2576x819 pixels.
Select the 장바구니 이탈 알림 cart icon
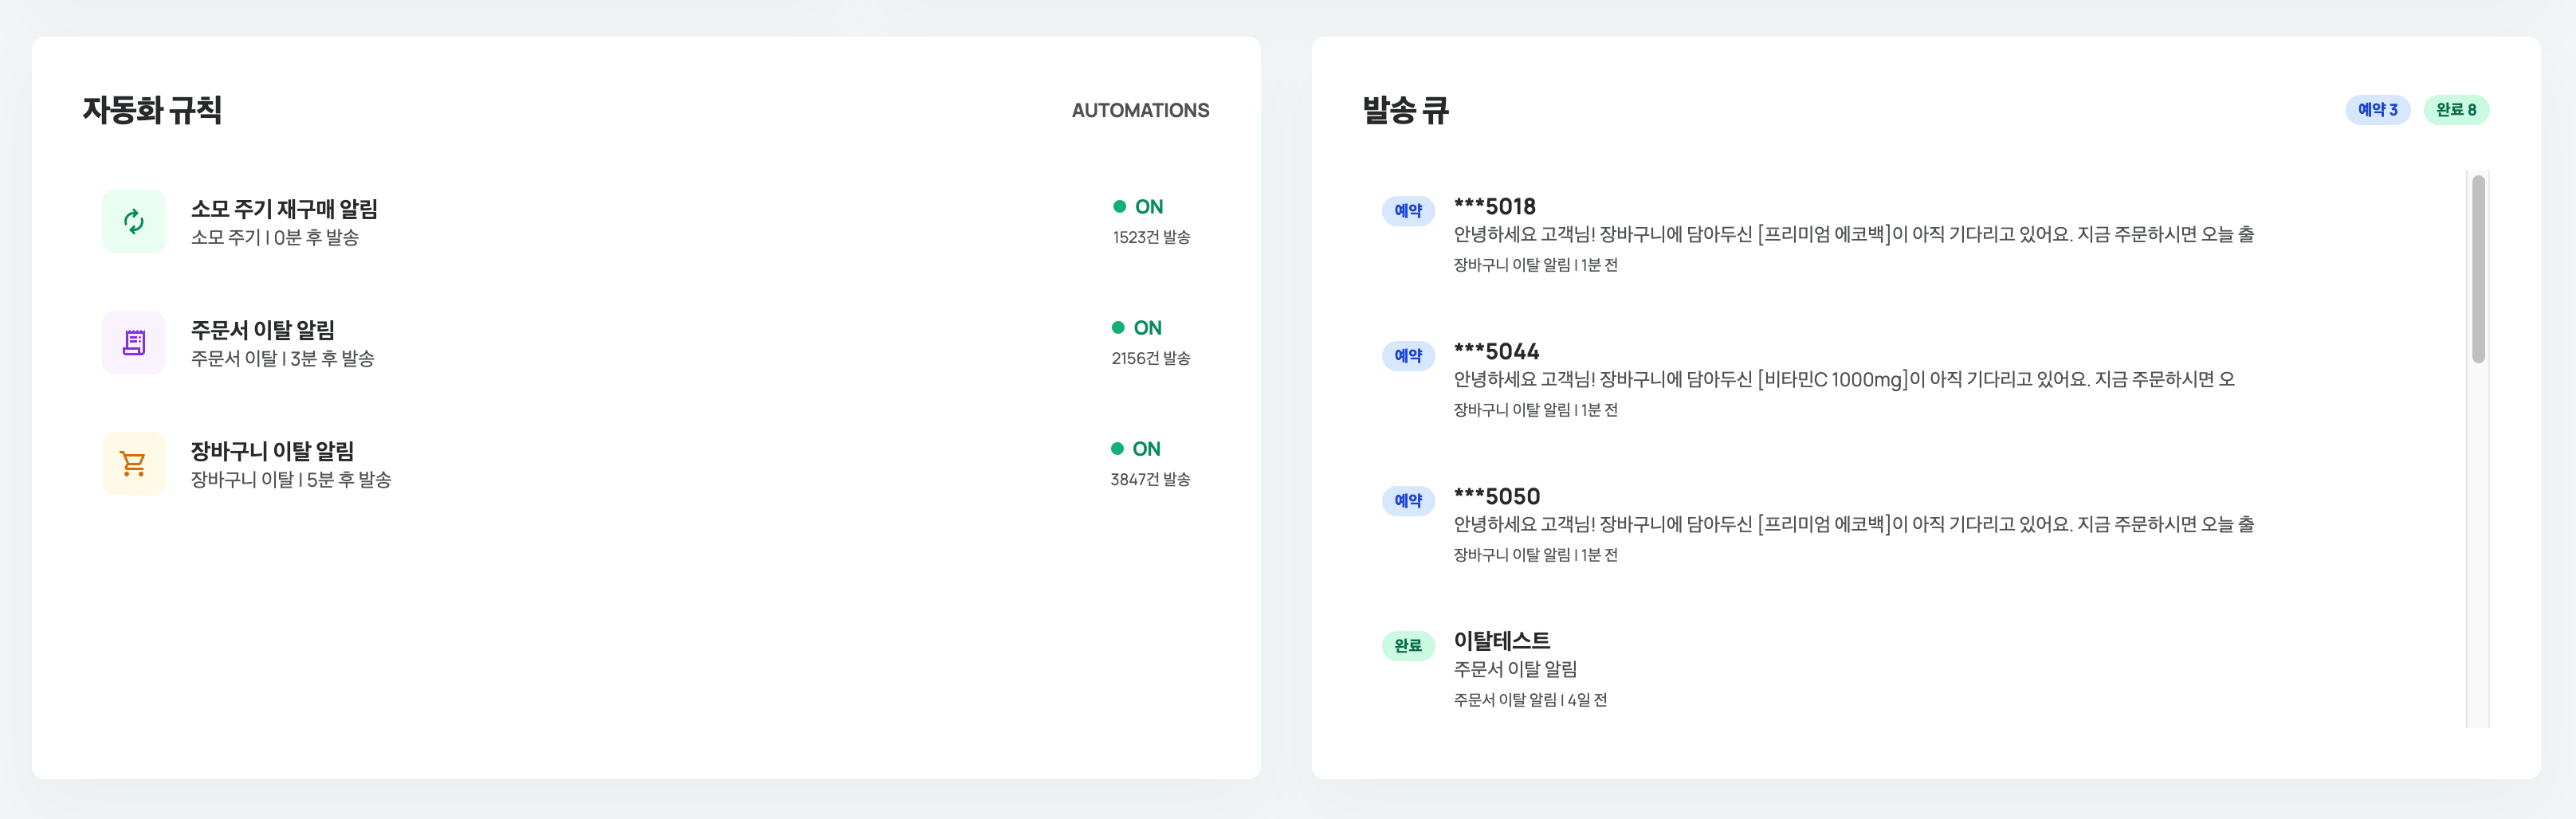point(133,463)
